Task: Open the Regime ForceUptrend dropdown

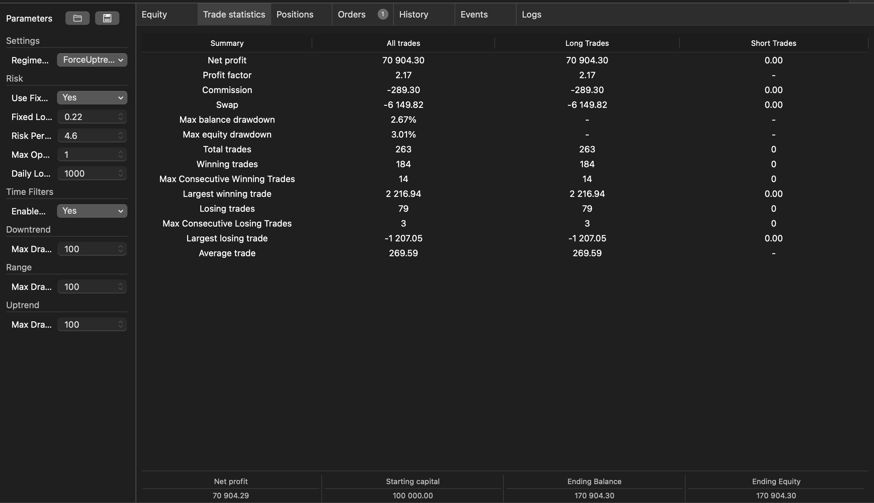Action: [x=91, y=59]
